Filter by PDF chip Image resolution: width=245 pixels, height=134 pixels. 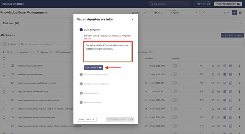click(x=7, y=52)
